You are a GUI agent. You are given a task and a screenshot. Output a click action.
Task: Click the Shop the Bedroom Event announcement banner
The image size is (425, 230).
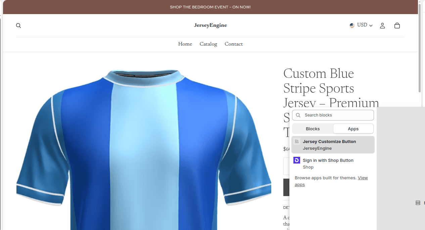(x=210, y=7)
